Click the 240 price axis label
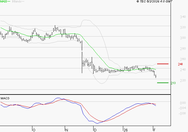Viewport: 188px width, 132px height. 183,70
